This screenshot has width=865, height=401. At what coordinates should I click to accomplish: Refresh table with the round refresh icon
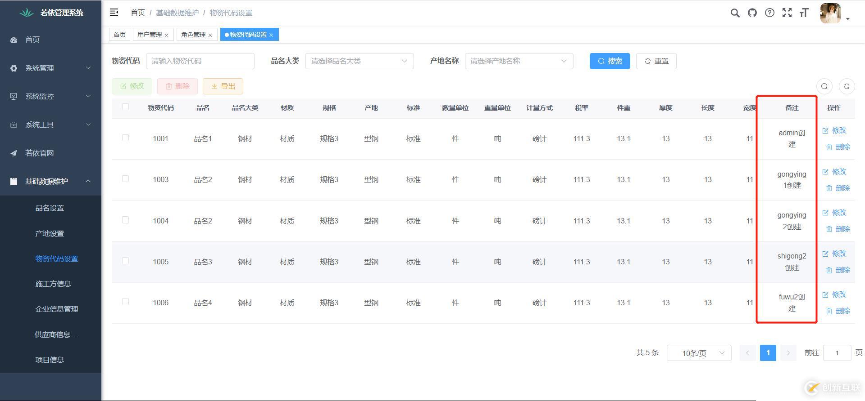click(x=847, y=86)
